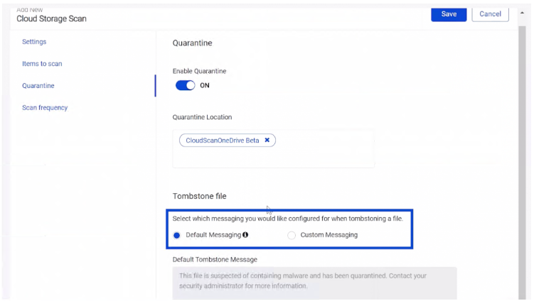Click the Tombstone file heading
Viewport: 534px width, 301px height.
(x=200, y=196)
